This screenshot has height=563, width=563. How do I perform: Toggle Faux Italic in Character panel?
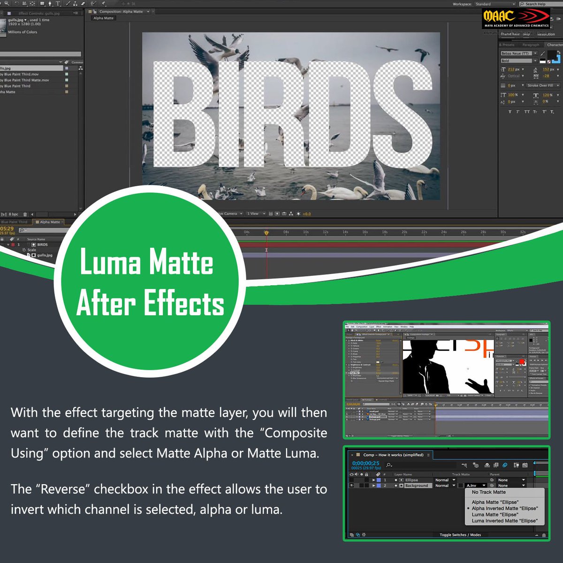tap(517, 112)
